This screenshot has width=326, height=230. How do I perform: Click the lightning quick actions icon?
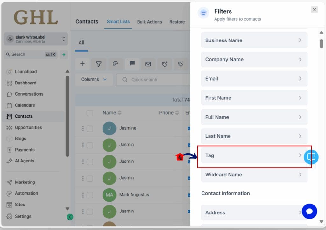(x=64, y=54)
